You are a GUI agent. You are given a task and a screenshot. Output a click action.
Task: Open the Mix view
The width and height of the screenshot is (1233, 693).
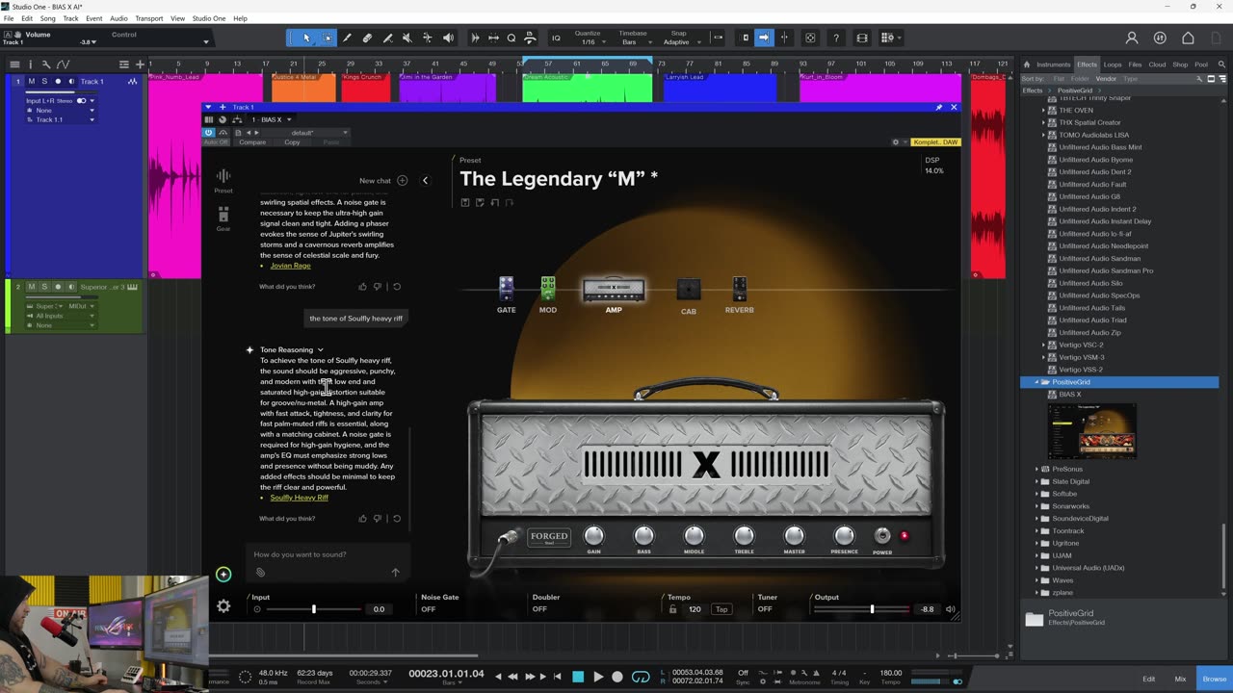click(x=1180, y=679)
